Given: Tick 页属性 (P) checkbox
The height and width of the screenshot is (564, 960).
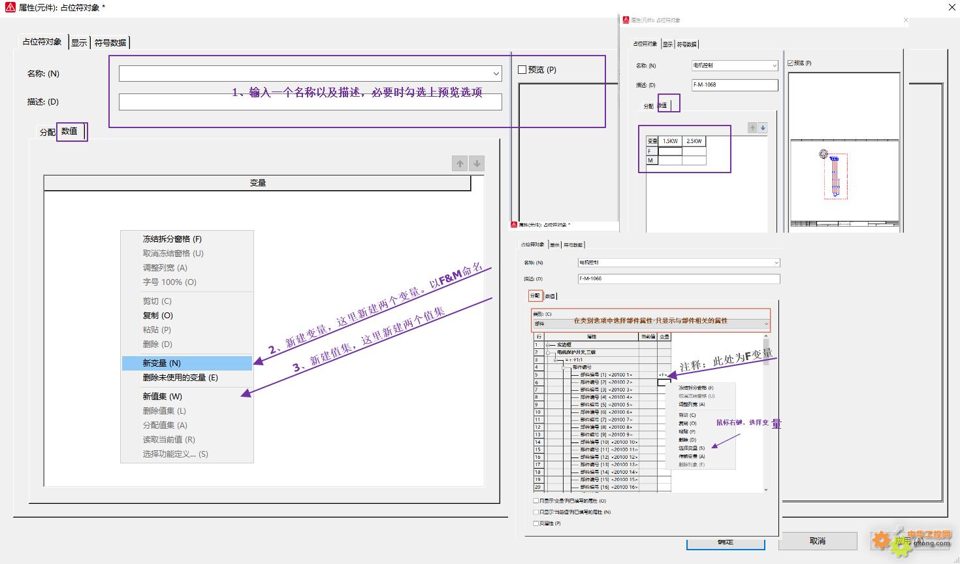Looking at the screenshot, I should (x=536, y=523).
